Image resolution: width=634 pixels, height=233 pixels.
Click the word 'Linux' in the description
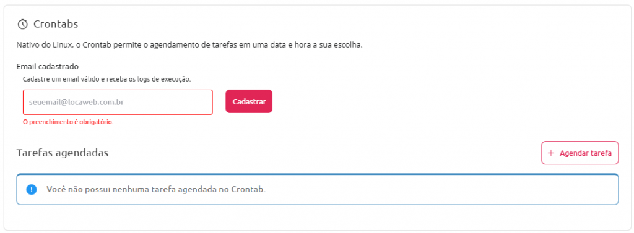point(63,45)
